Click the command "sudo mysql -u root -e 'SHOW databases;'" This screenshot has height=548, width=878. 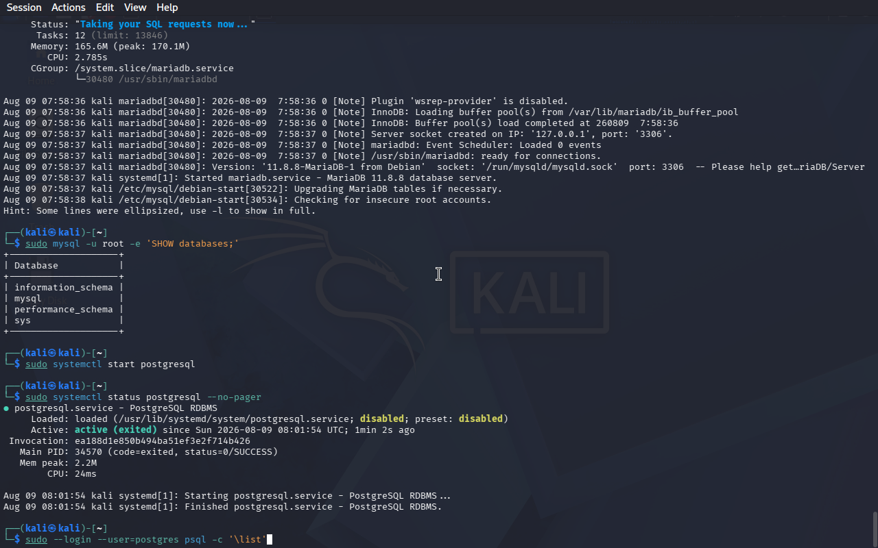click(x=132, y=243)
